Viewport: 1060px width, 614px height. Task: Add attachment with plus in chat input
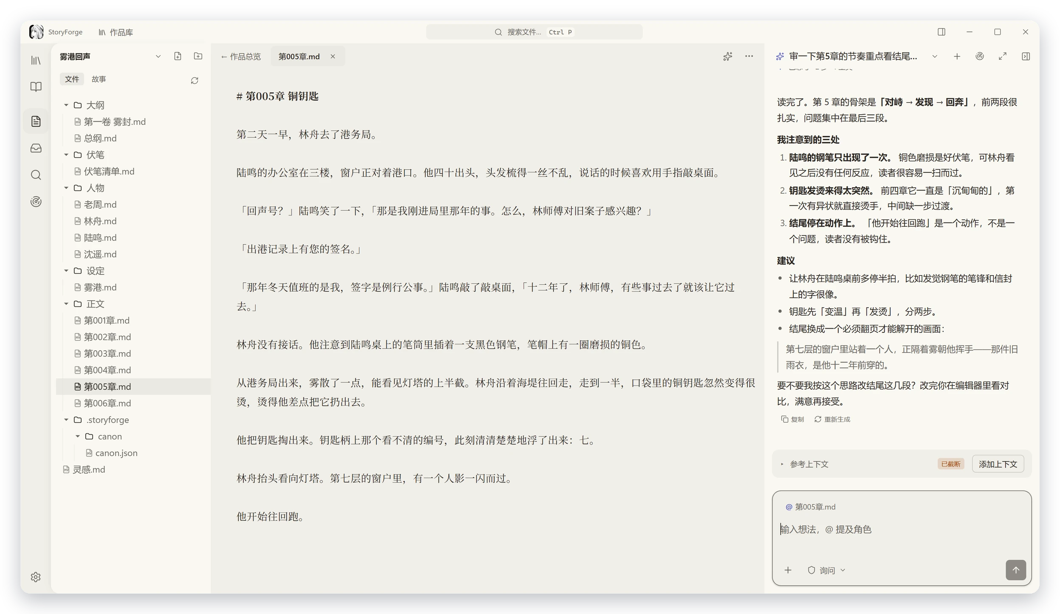click(788, 570)
